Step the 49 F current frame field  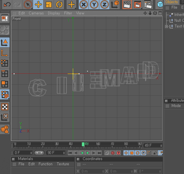(x=161, y=146)
